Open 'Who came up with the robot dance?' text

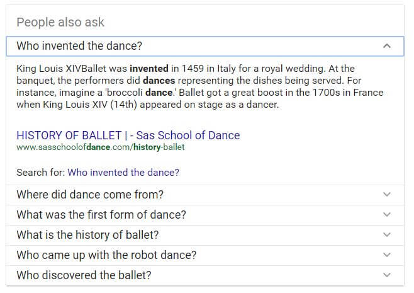[x=106, y=255]
